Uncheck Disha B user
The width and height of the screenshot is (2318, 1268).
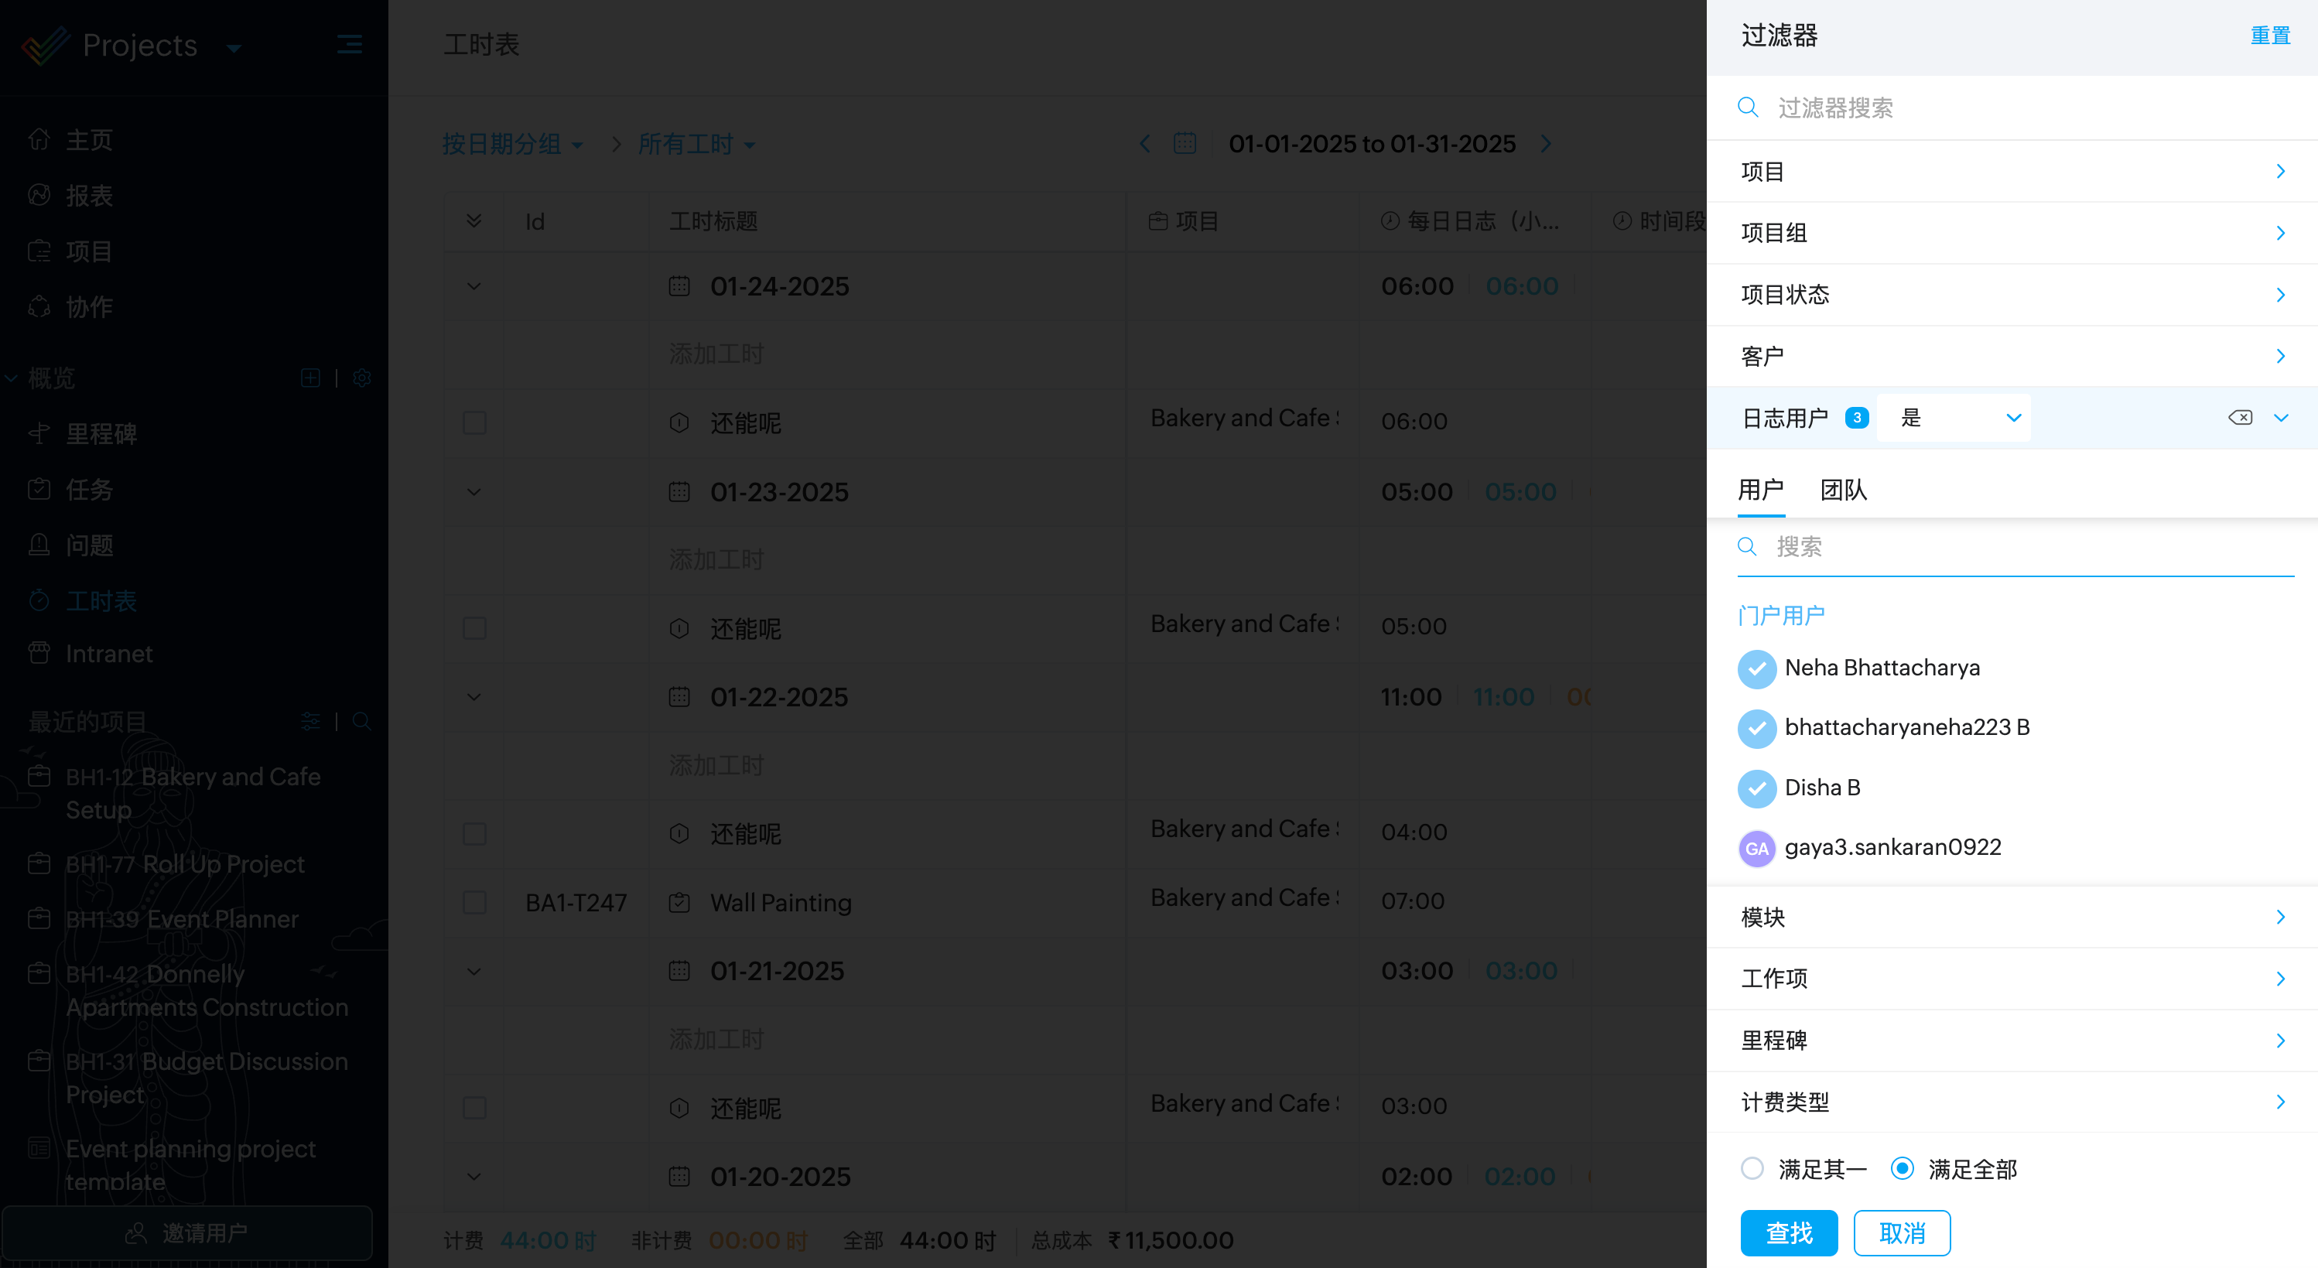point(1756,788)
